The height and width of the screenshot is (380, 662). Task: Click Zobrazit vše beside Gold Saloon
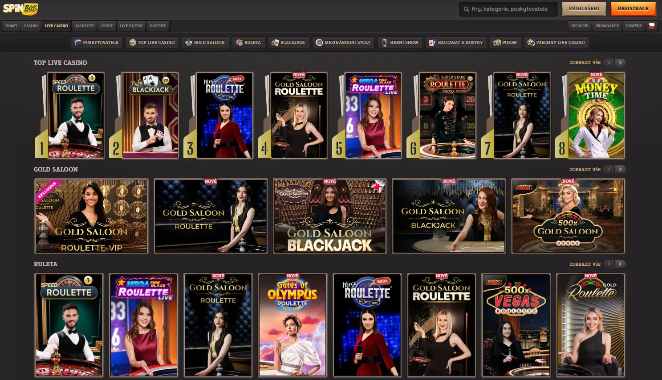(585, 169)
